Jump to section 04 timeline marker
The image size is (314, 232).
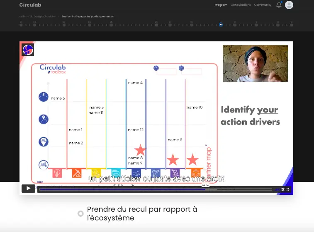90,25
